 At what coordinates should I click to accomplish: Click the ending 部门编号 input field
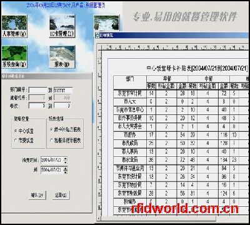pyautogui.click(x=63, y=90)
